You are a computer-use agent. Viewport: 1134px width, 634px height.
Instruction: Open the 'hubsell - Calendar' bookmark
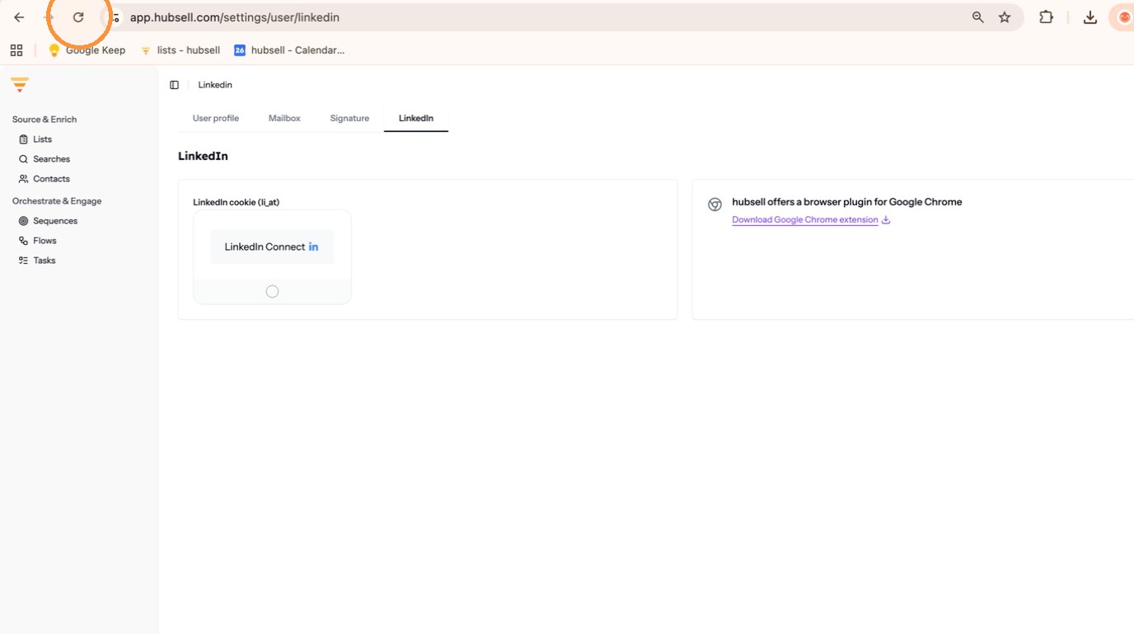click(289, 50)
